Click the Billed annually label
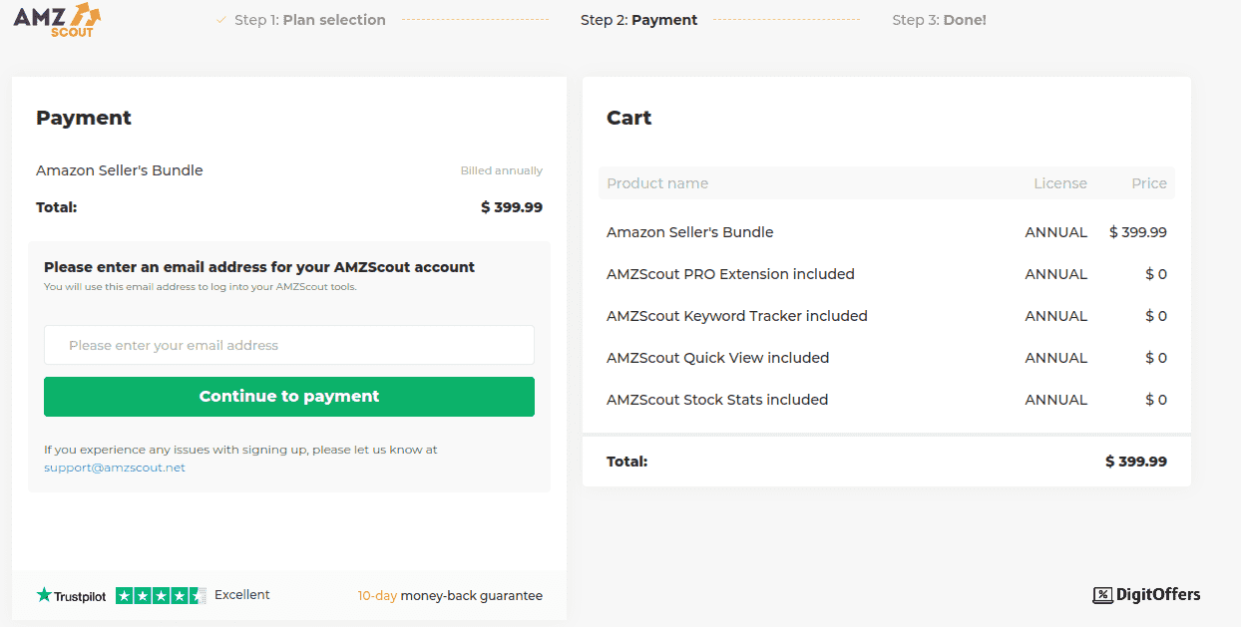This screenshot has height=627, width=1241. point(502,170)
